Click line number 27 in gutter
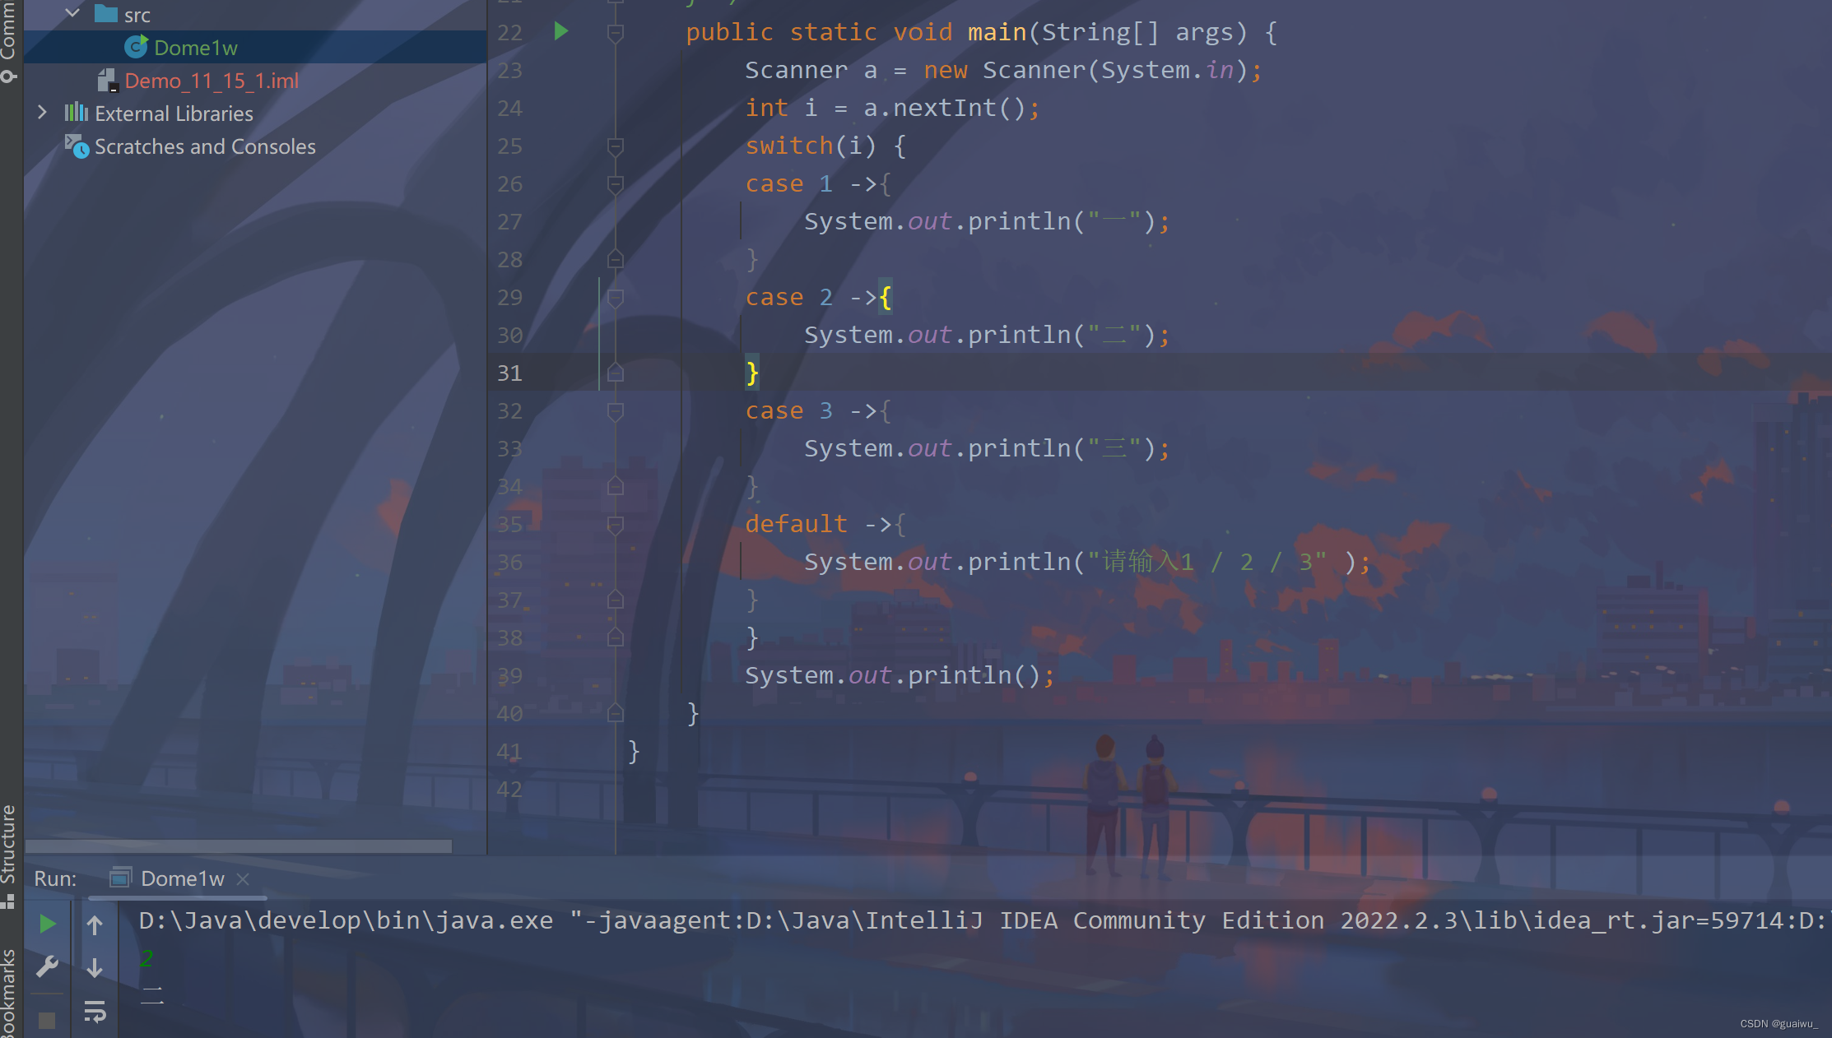 509,222
